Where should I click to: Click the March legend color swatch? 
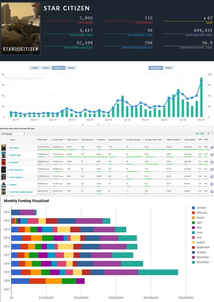coord(193,218)
